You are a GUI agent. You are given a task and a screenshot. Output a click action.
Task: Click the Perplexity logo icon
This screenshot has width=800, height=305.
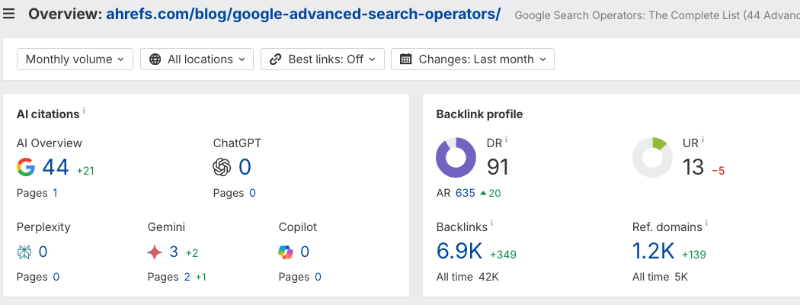[24, 252]
